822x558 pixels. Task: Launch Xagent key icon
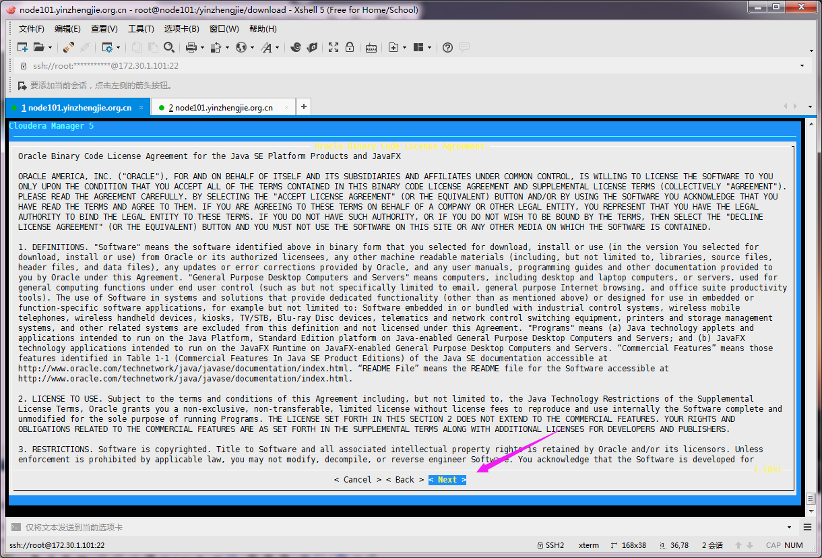click(x=311, y=47)
